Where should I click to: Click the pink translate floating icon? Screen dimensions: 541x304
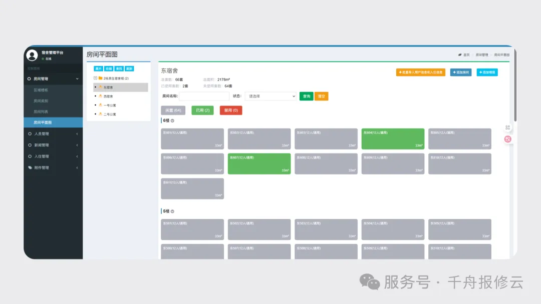pos(507,139)
